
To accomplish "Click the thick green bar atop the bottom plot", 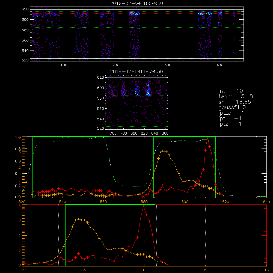I will (110, 205).
